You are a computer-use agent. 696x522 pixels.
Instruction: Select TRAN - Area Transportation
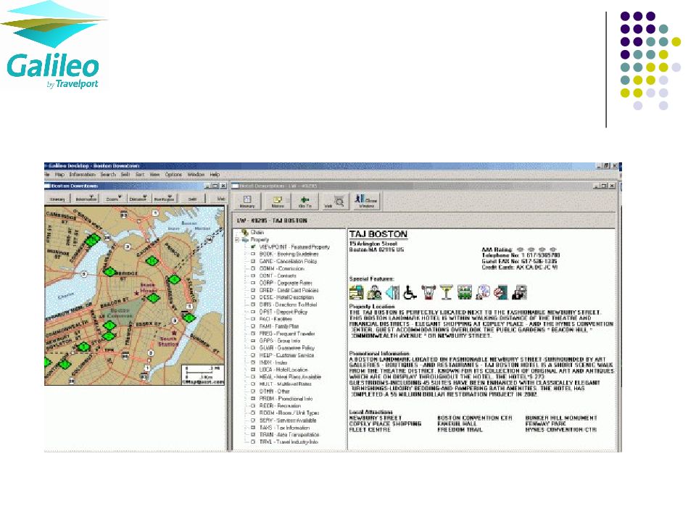289,434
